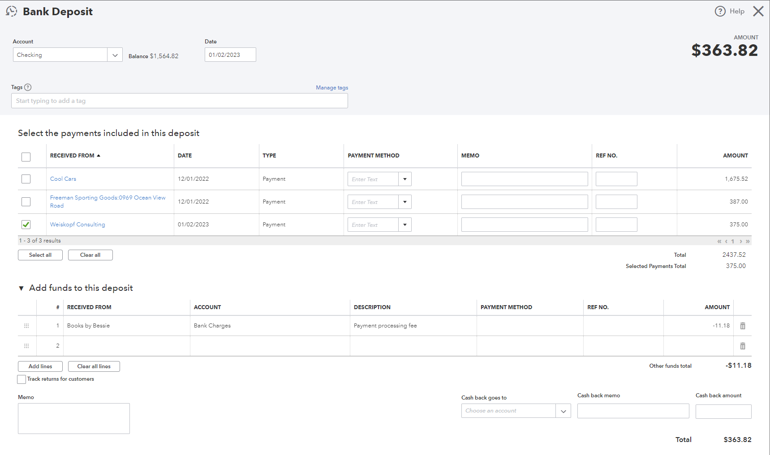Grab the drag handle for line 1

[26, 326]
